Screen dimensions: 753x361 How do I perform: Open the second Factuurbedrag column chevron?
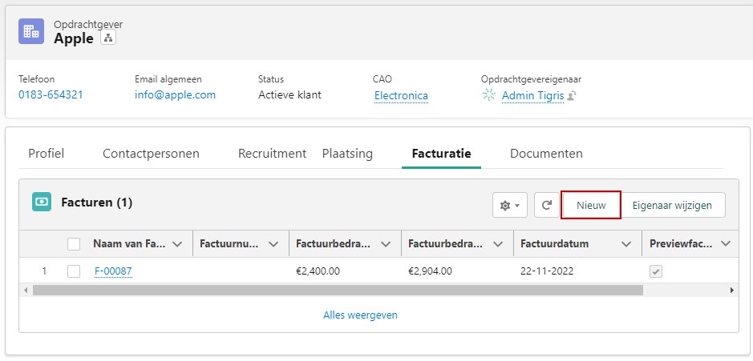[498, 244]
